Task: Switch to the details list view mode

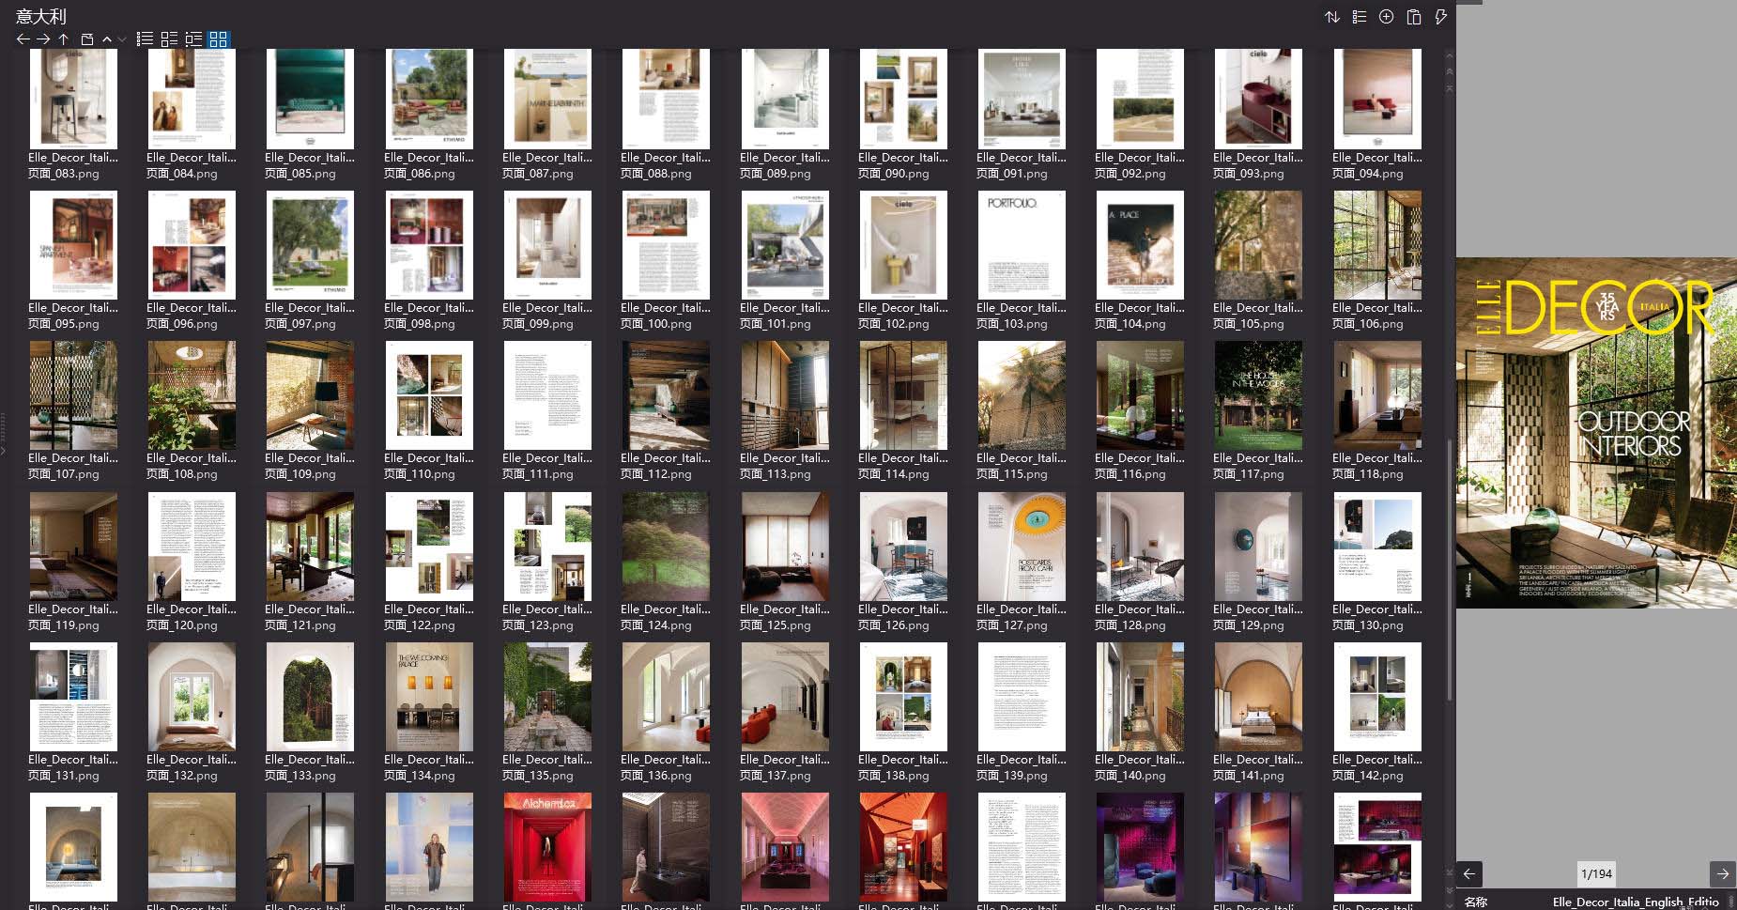Action: tap(193, 39)
